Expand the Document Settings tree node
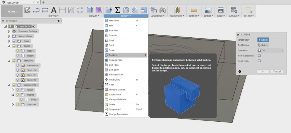This screenshot has width=291, height=133. coord(9,31)
